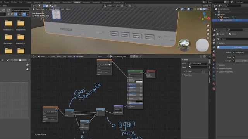Toggle the viewport overlays icon
Screen dimensions: 248x139
189,9
